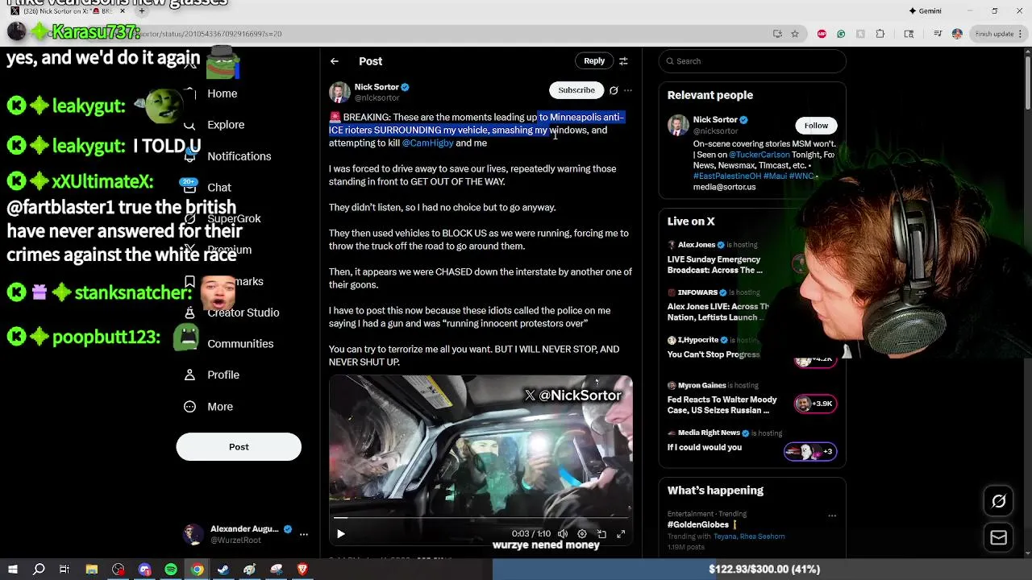1032x580 pixels.
Task: Open Grok floating button
Action: (998, 501)
